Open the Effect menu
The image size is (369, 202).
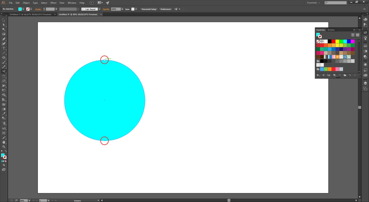pos(53,3)
